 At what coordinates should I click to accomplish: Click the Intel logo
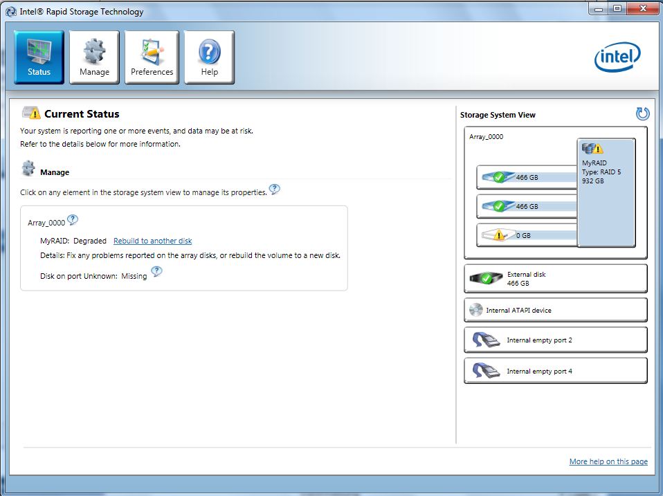tap(617, 57)
